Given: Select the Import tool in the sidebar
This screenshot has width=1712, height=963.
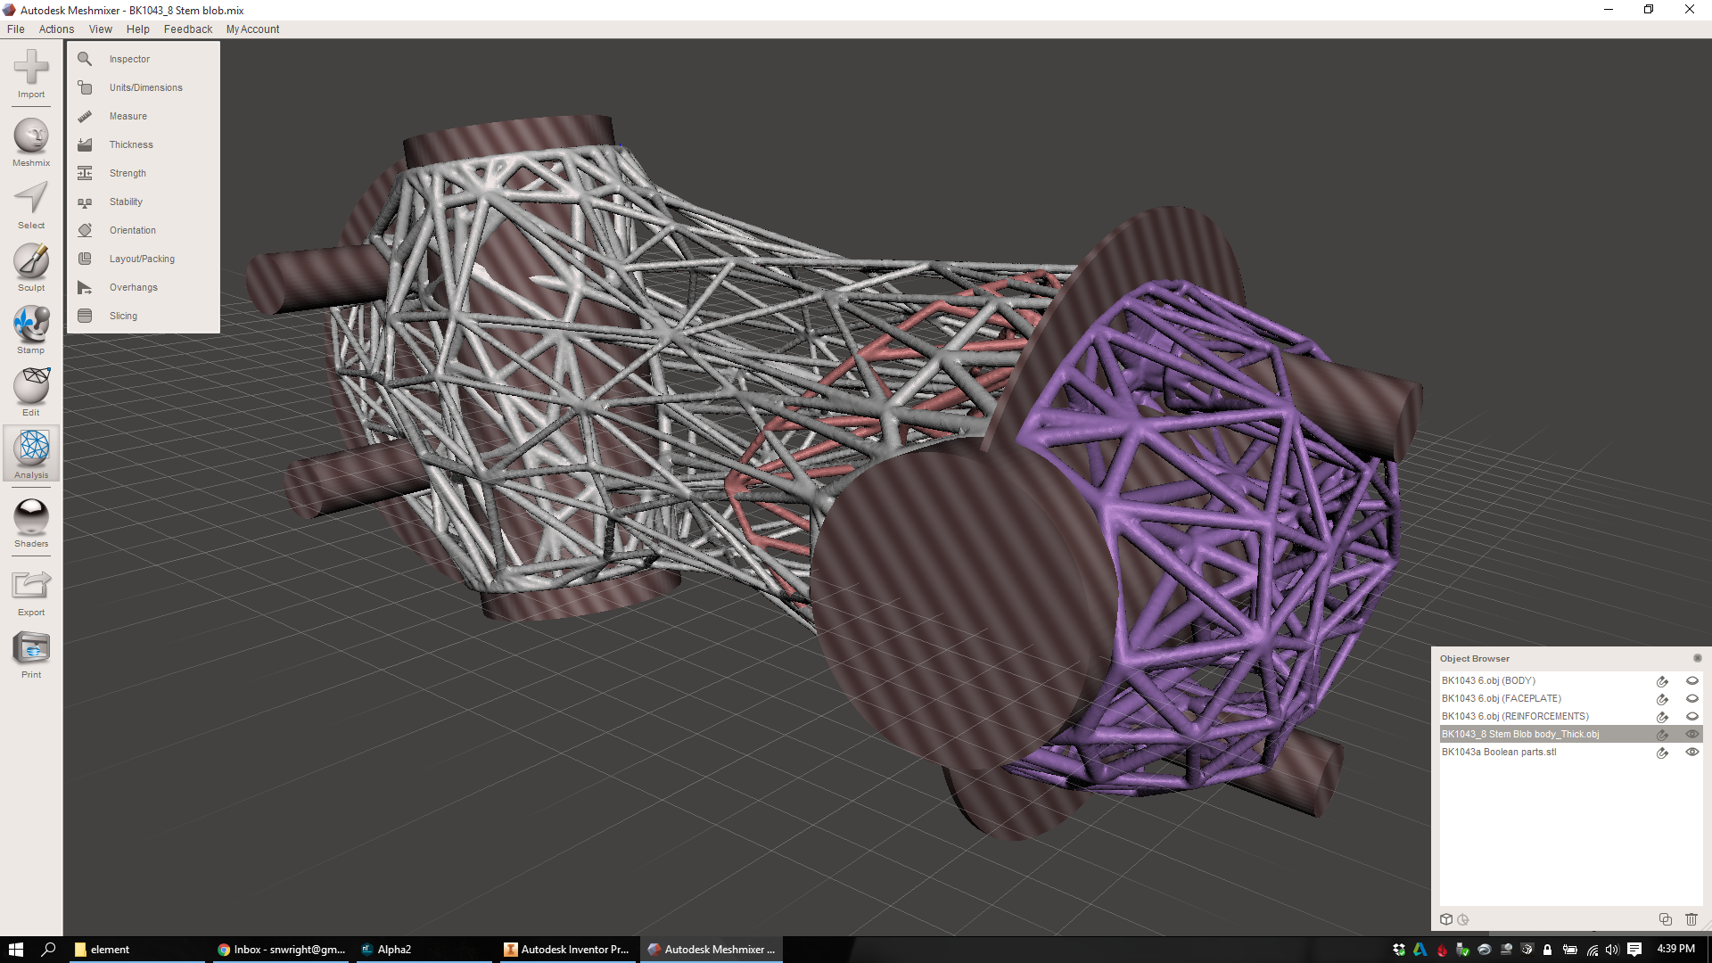Looking at the screenshot, I should pos(31,75).
